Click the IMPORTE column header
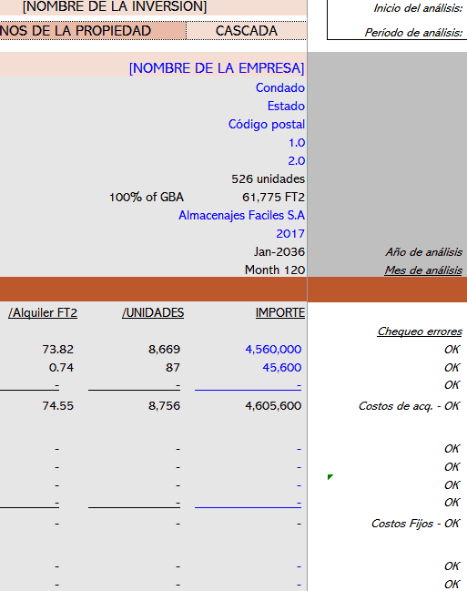467x591 pixels. tap(280, 313)
